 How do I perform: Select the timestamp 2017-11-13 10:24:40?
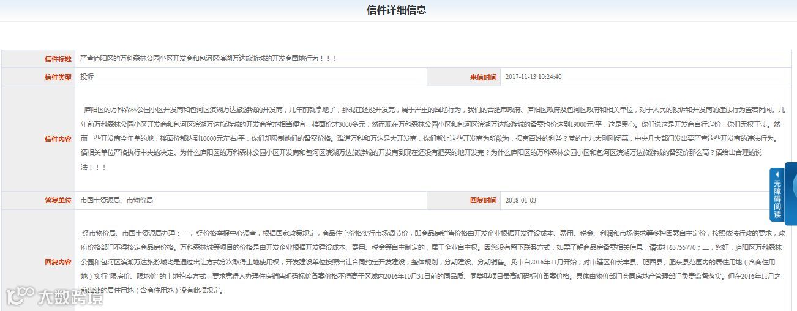pos(534,77)
